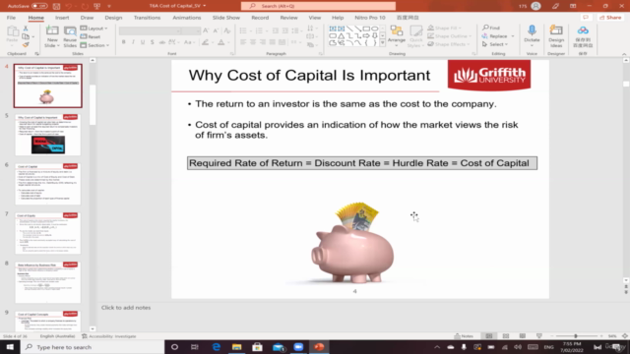Open the Reuse Slides tool
This screenshot has height=354, width=630.
[70, 36]
